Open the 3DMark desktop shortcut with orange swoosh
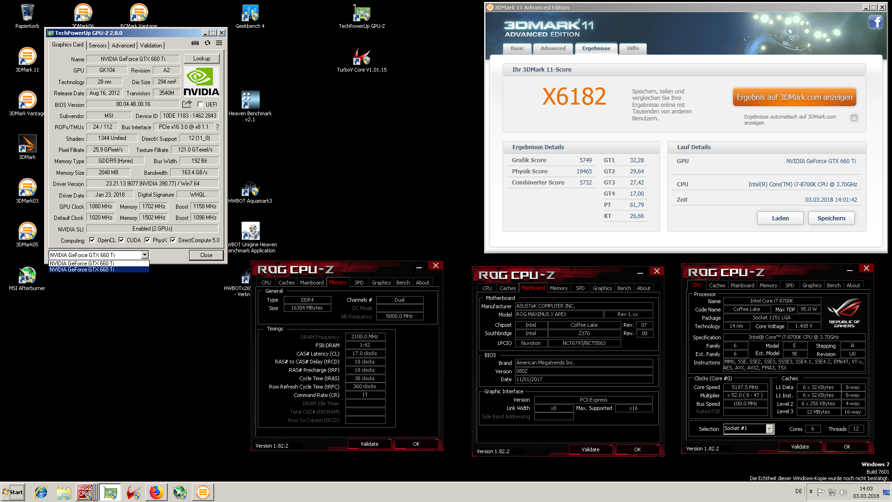This screenshot has height=502, width=892. pos(27,147)
